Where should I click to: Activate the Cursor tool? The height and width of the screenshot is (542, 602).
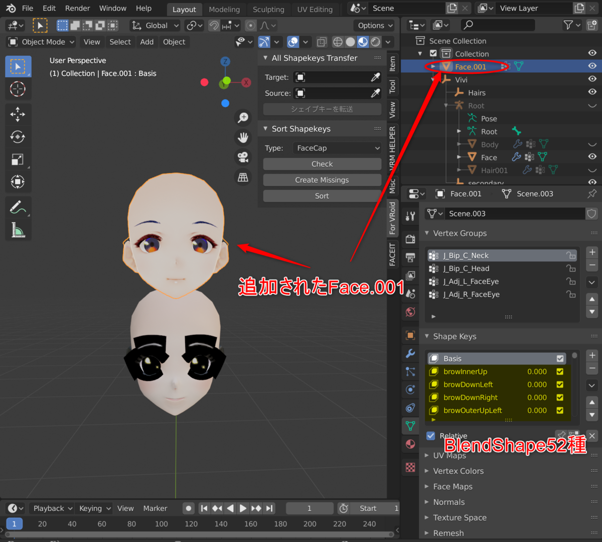click(x=18, y=89)
